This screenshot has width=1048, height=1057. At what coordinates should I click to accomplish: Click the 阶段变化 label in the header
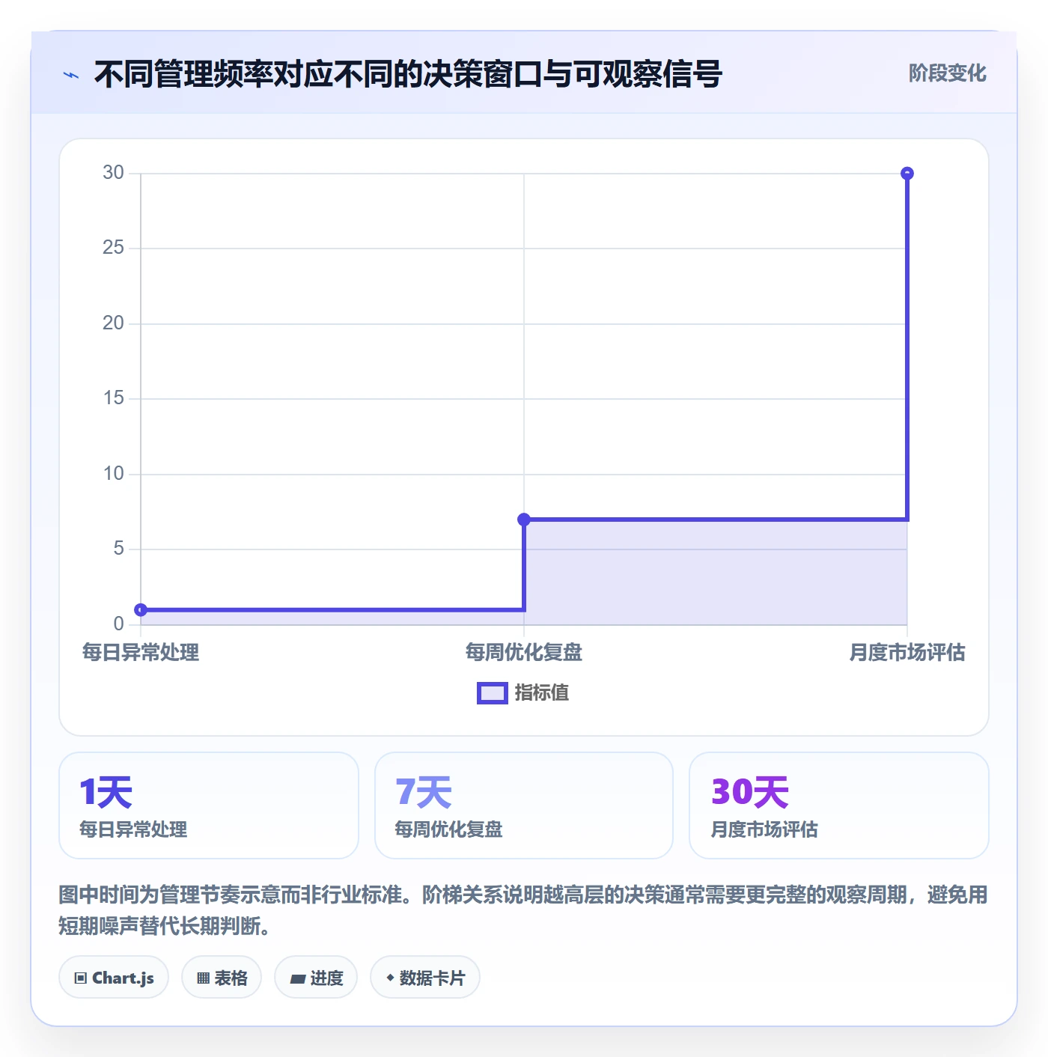pos(947,73)
